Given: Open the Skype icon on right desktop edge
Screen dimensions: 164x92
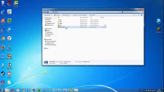Looking at the screenshot, I should (159, 21).
